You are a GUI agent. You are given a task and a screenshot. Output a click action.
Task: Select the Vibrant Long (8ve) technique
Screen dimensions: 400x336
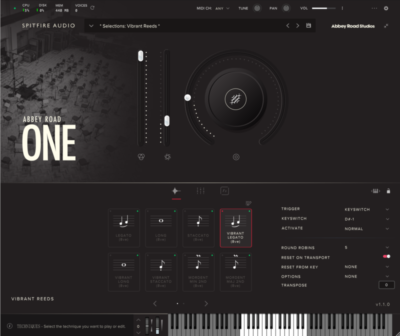click(123, 272)
